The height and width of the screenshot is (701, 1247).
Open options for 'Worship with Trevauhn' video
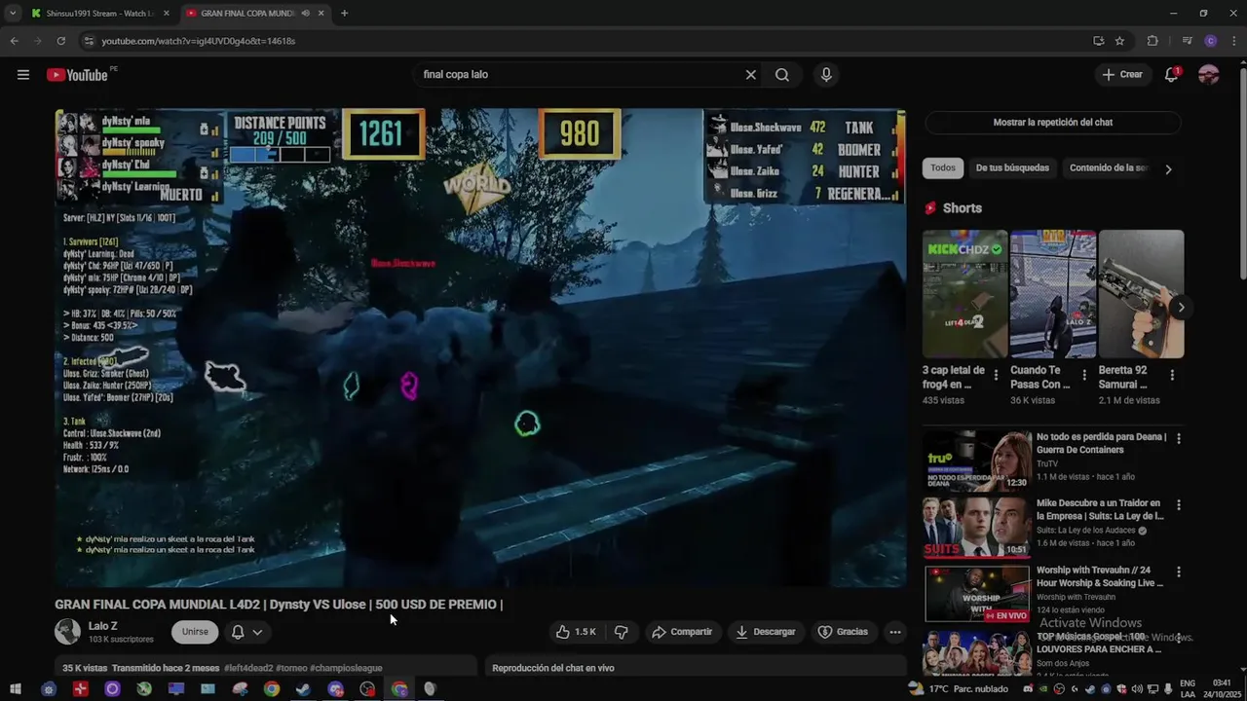click(1179, 572)
